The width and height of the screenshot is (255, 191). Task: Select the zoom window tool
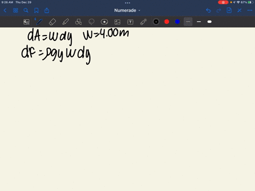point(27,22)
